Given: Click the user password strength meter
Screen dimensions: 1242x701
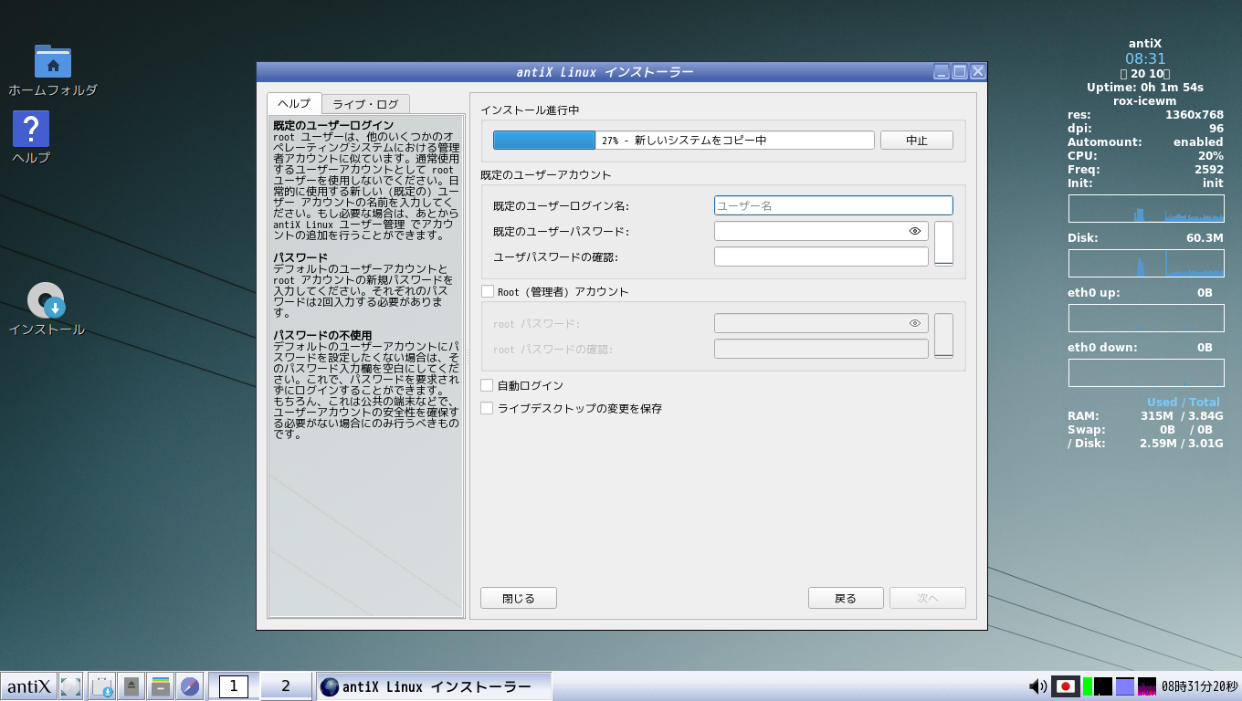Looking at the screenshot, I should (943, 244).
